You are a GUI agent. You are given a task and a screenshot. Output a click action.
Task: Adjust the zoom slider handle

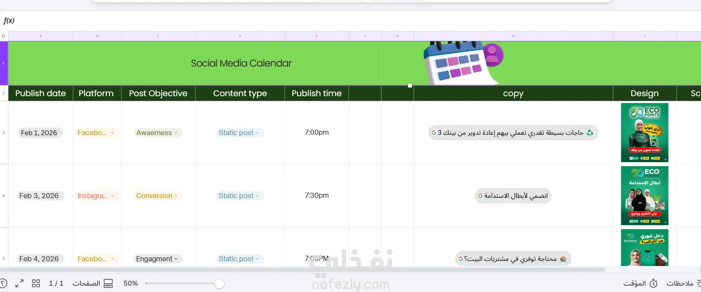219,283
